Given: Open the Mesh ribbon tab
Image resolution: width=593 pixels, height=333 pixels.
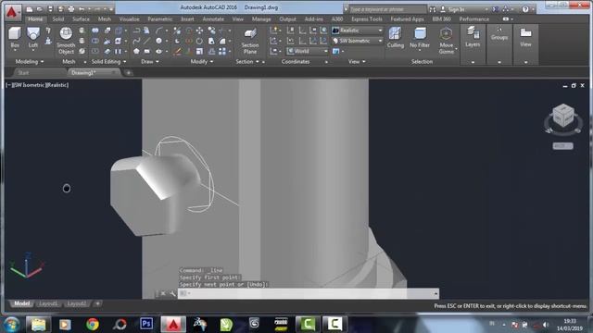Looking at the screenshot, I should click(x=105, y=18).
